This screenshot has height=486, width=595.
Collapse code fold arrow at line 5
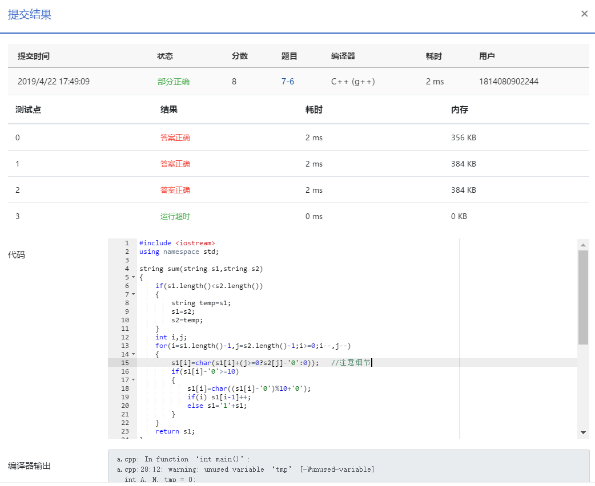133,277
